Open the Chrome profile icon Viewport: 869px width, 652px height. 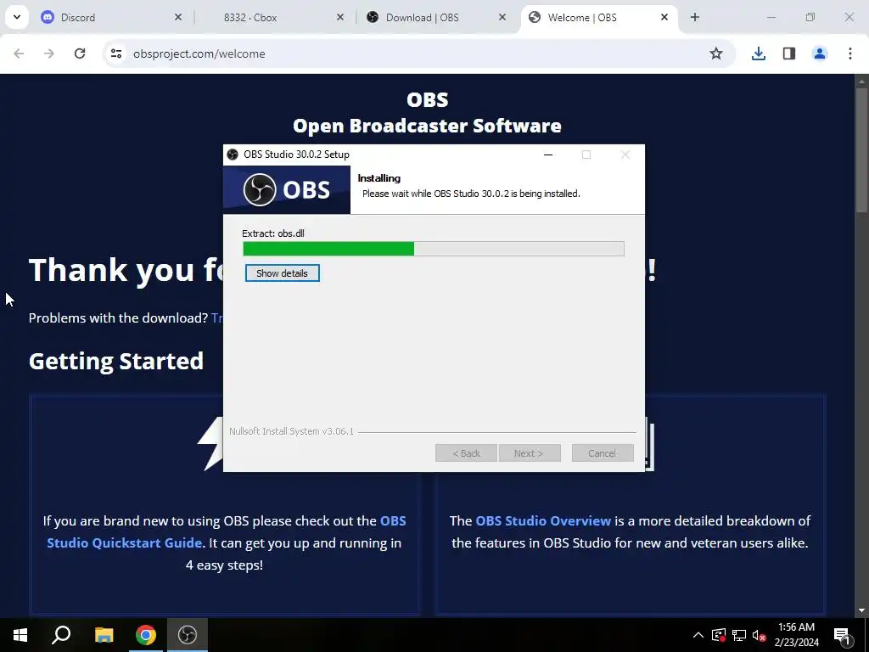[x=820, y=53]
